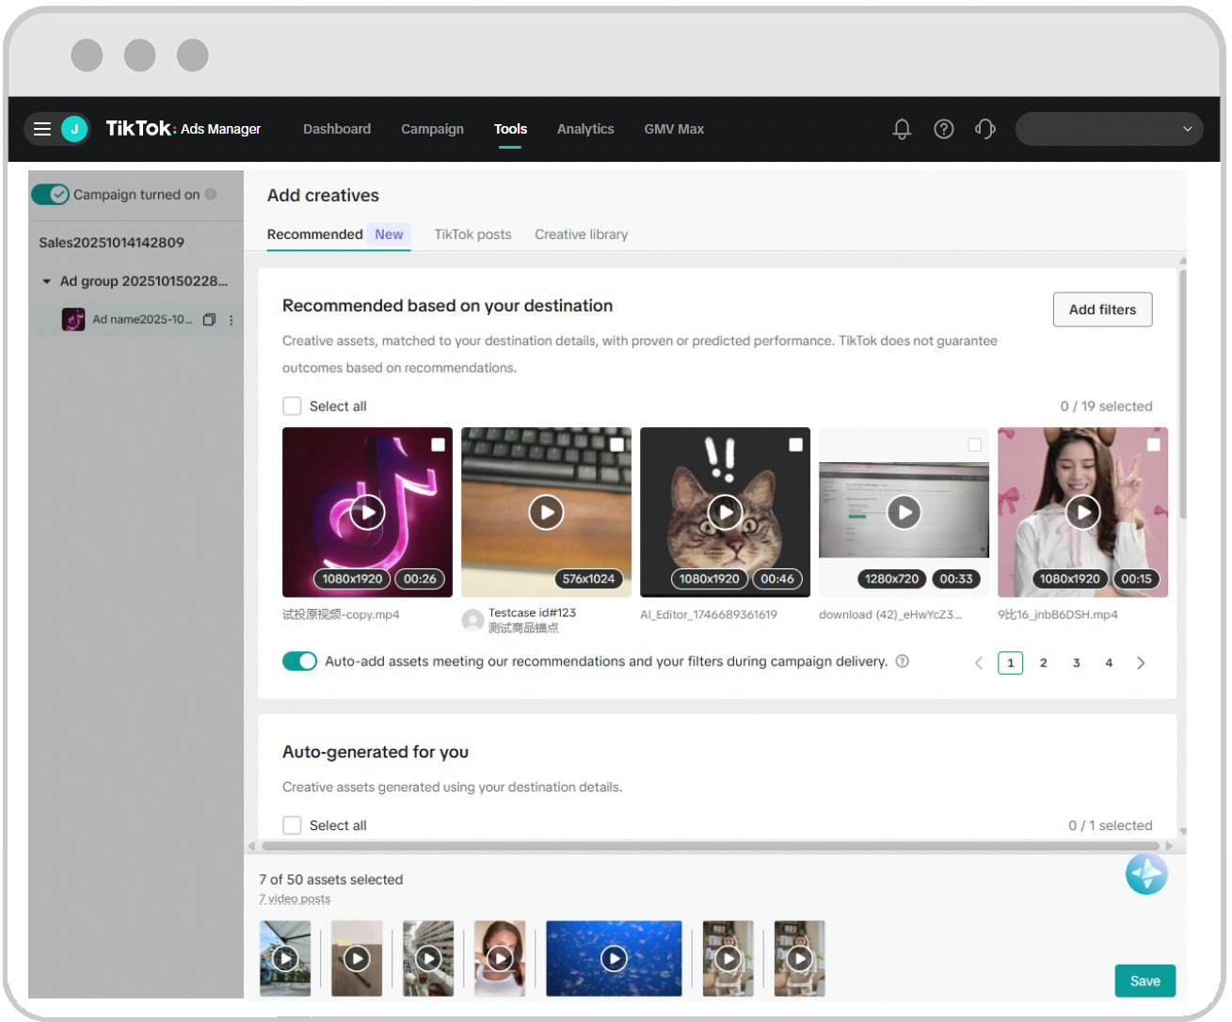Click info icon next to Campaign turned on
This screenshot has width=1232, height=1022.
(211, 195)
